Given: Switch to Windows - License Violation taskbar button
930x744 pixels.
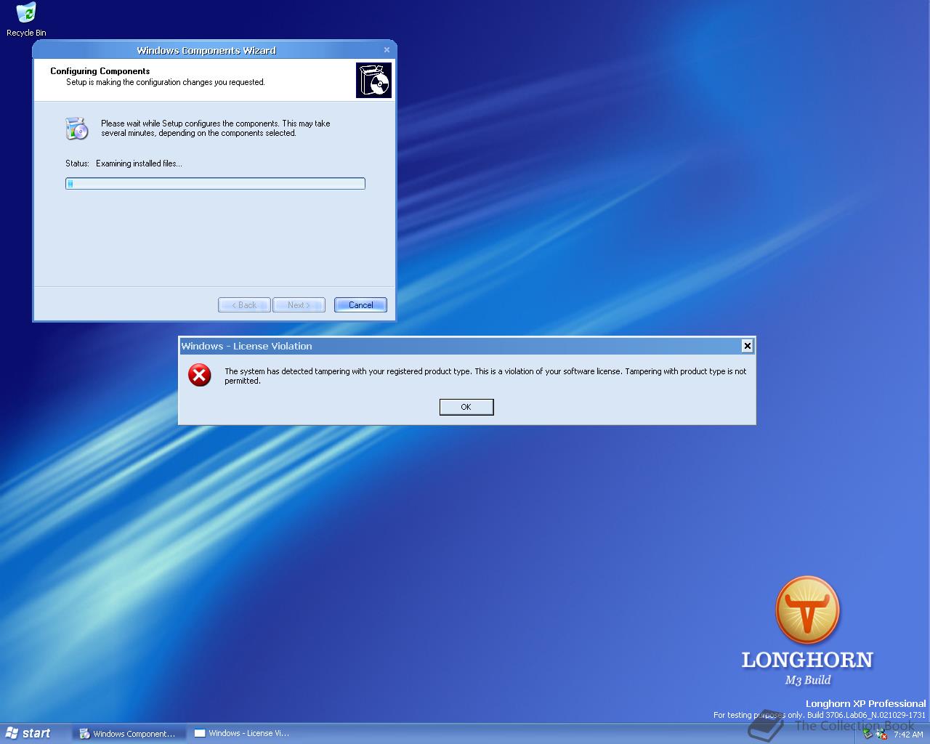Looking at the screenshot, I should click(x=244, y=734).
